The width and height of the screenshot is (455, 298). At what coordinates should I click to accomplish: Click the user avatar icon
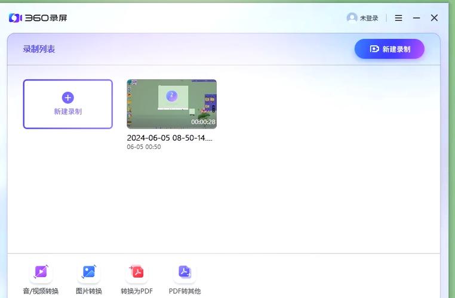pyautogui.click(x=352, y=18)
